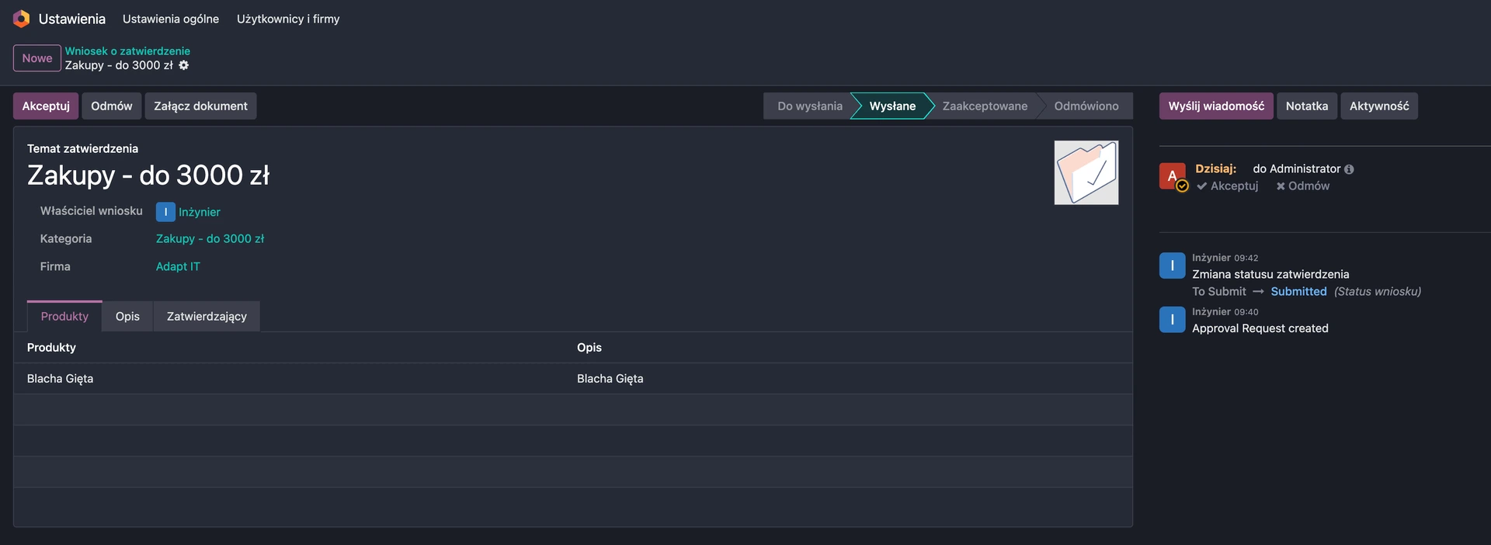
Task: Open the gear actions menu beside the title
Action: coord(184,65)
